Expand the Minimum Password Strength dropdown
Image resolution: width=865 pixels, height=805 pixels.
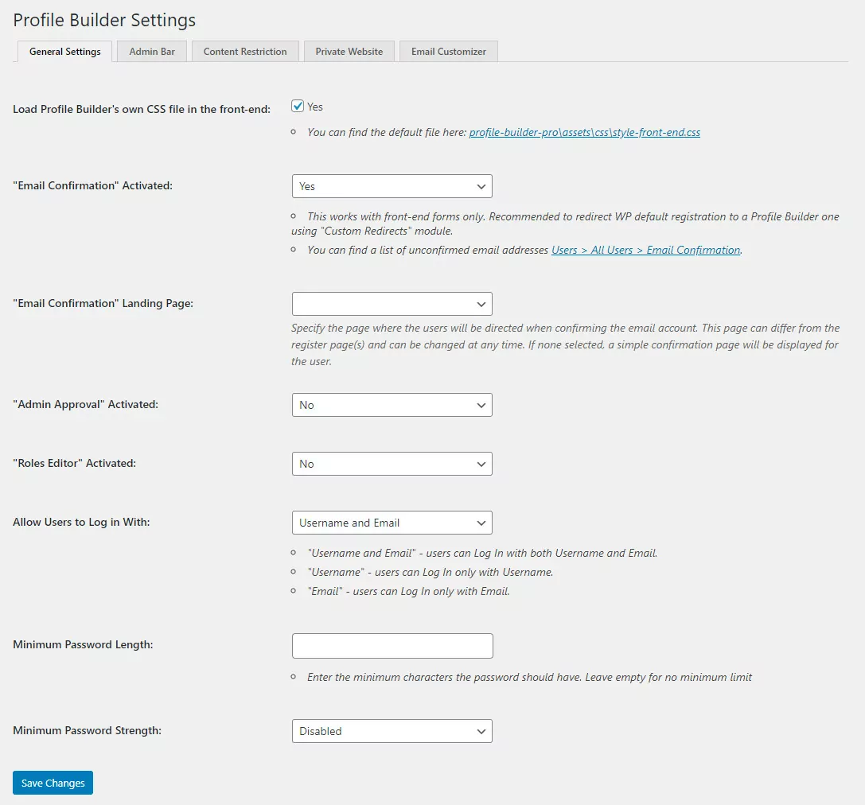(x=392, y=731)
